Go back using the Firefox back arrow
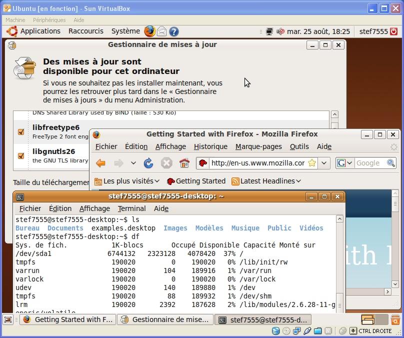Screen dimensions: 404x338 [100, 163]
